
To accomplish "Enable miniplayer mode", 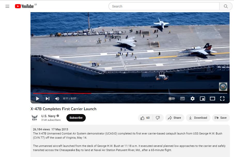I will click(x=202, y=99).
